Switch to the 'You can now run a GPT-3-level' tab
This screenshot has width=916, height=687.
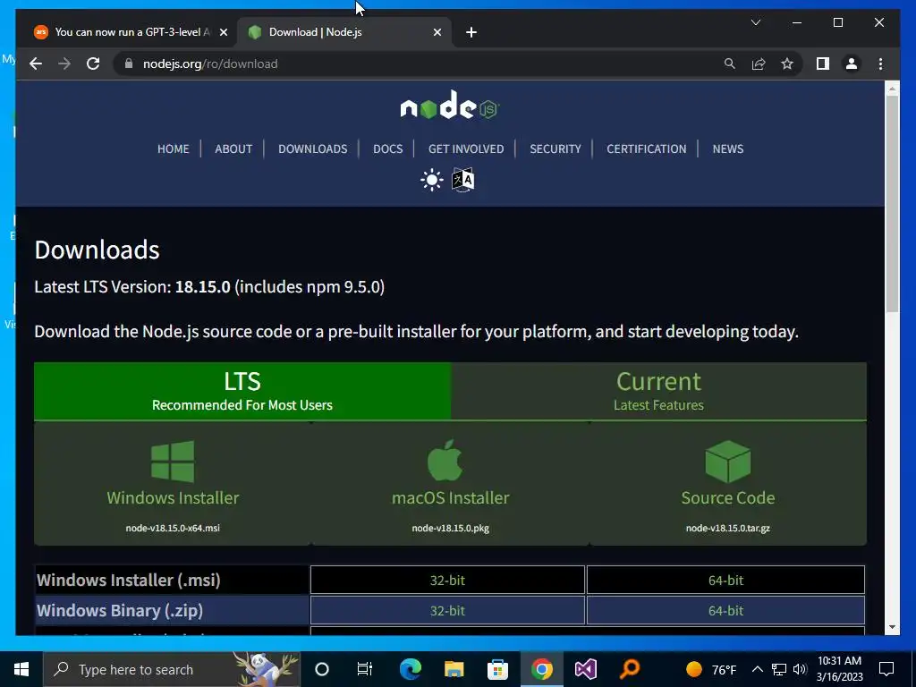tap(131, 32)
